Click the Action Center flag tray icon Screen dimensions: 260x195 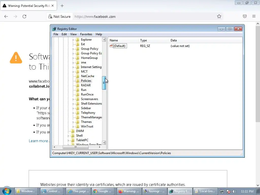click(228, 191)
